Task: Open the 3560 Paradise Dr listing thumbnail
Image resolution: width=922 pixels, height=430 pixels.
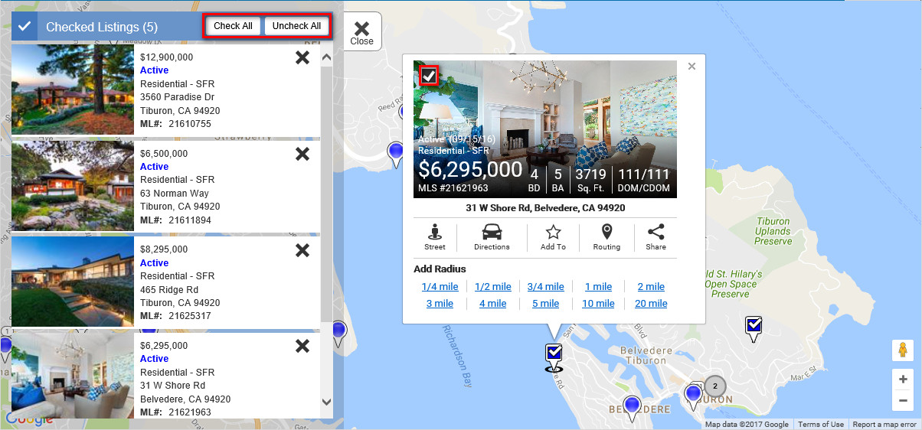Action: 73,90
